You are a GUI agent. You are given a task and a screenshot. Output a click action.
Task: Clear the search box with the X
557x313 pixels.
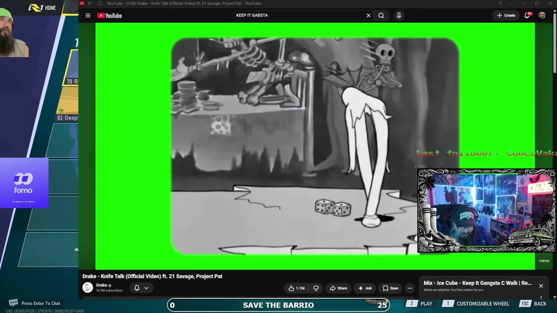click(369, 16)
